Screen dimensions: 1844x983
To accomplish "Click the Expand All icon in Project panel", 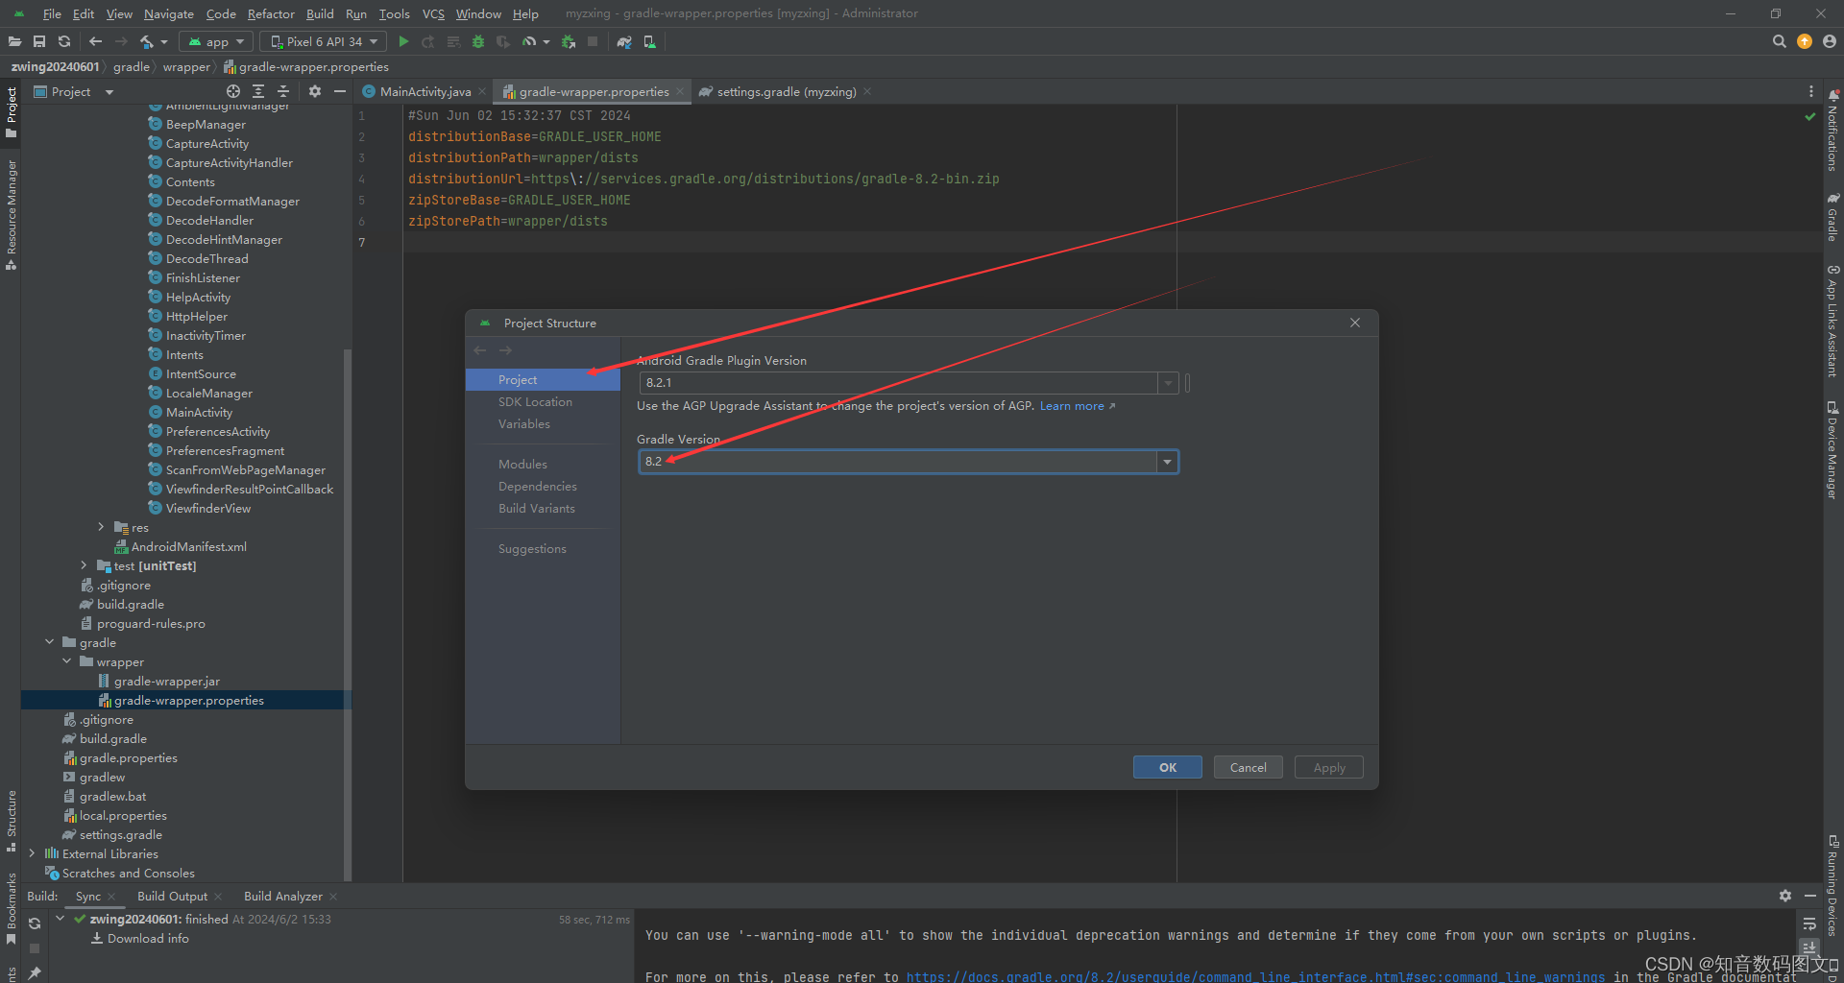I will (x=258, y=91).
